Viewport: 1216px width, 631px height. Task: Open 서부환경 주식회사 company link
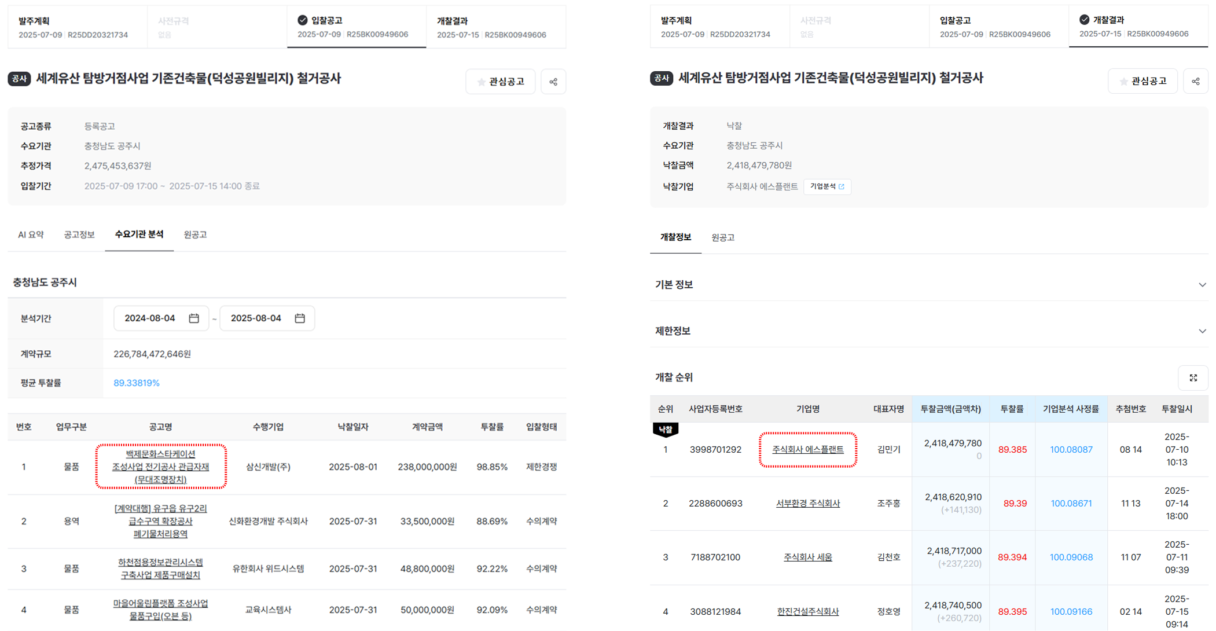[807, 504]
